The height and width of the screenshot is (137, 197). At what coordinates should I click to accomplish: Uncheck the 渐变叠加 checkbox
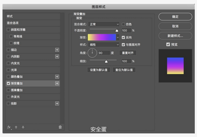pyautogui.click(x=8, y=83)
